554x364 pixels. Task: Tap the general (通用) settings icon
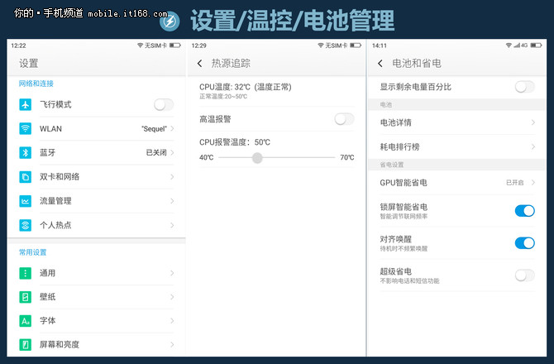(25, 273)
